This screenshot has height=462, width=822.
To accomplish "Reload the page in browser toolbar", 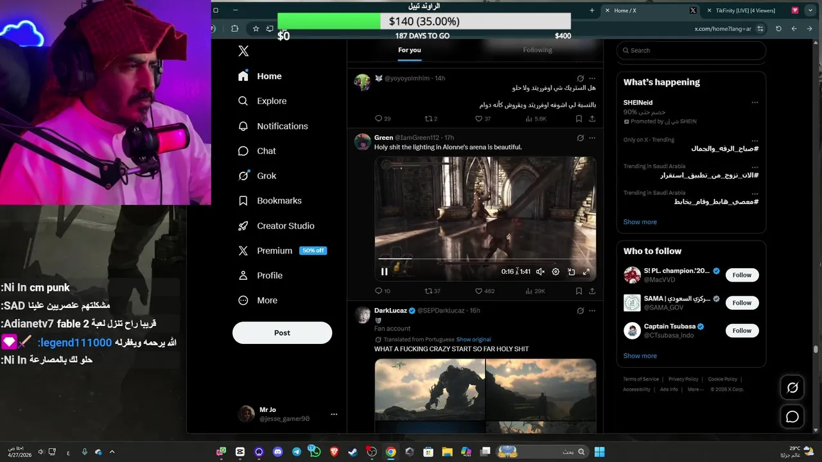I will pos(778,29).
